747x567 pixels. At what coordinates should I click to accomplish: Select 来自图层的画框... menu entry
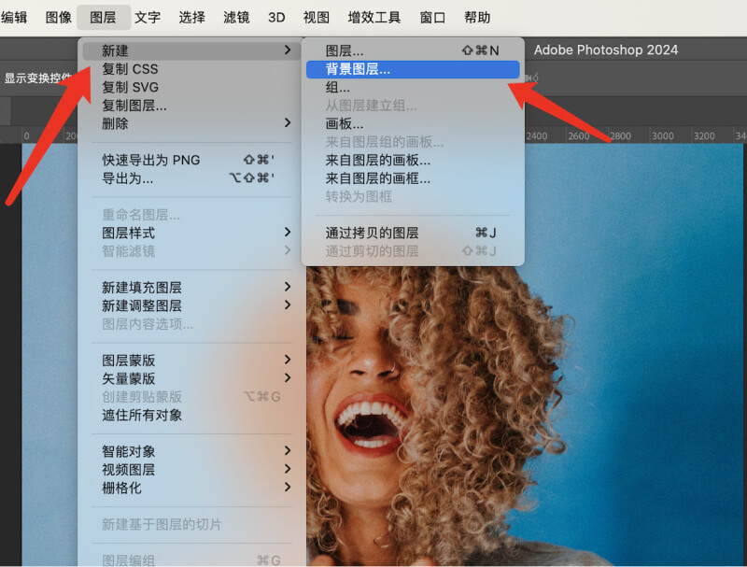[x=377, y=178]
